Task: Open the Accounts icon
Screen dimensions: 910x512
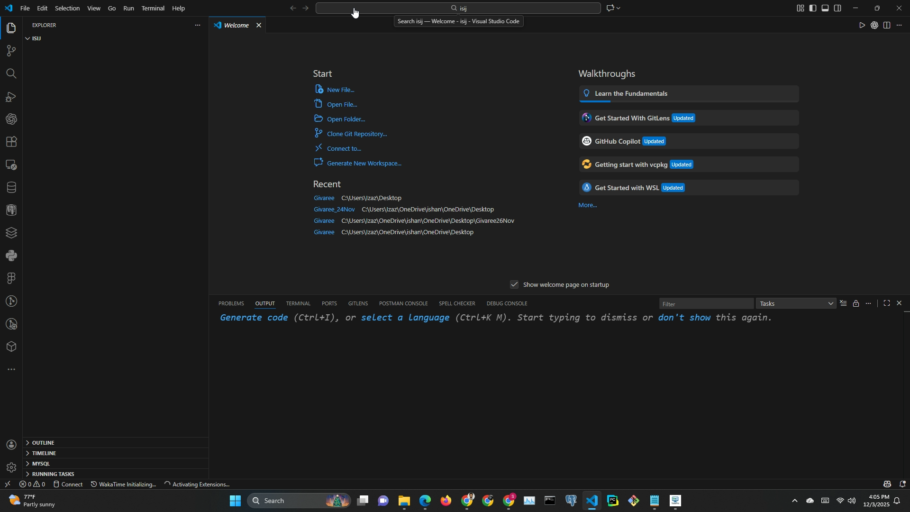Action: click(x=11, y=445)
